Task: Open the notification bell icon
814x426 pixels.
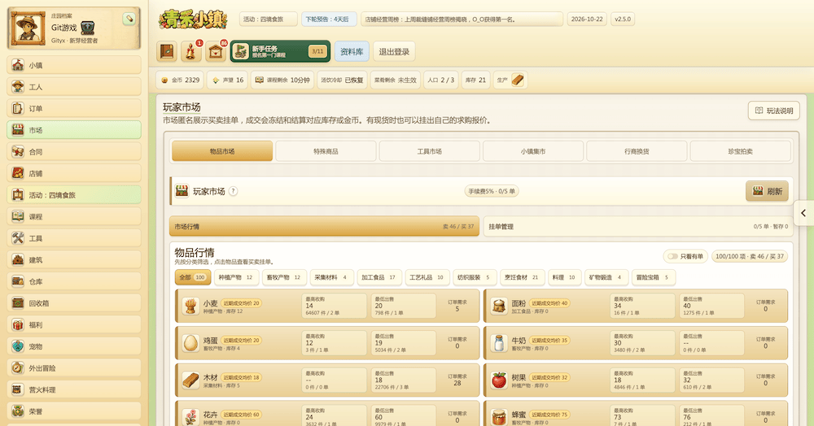Action: coord(191,51)
